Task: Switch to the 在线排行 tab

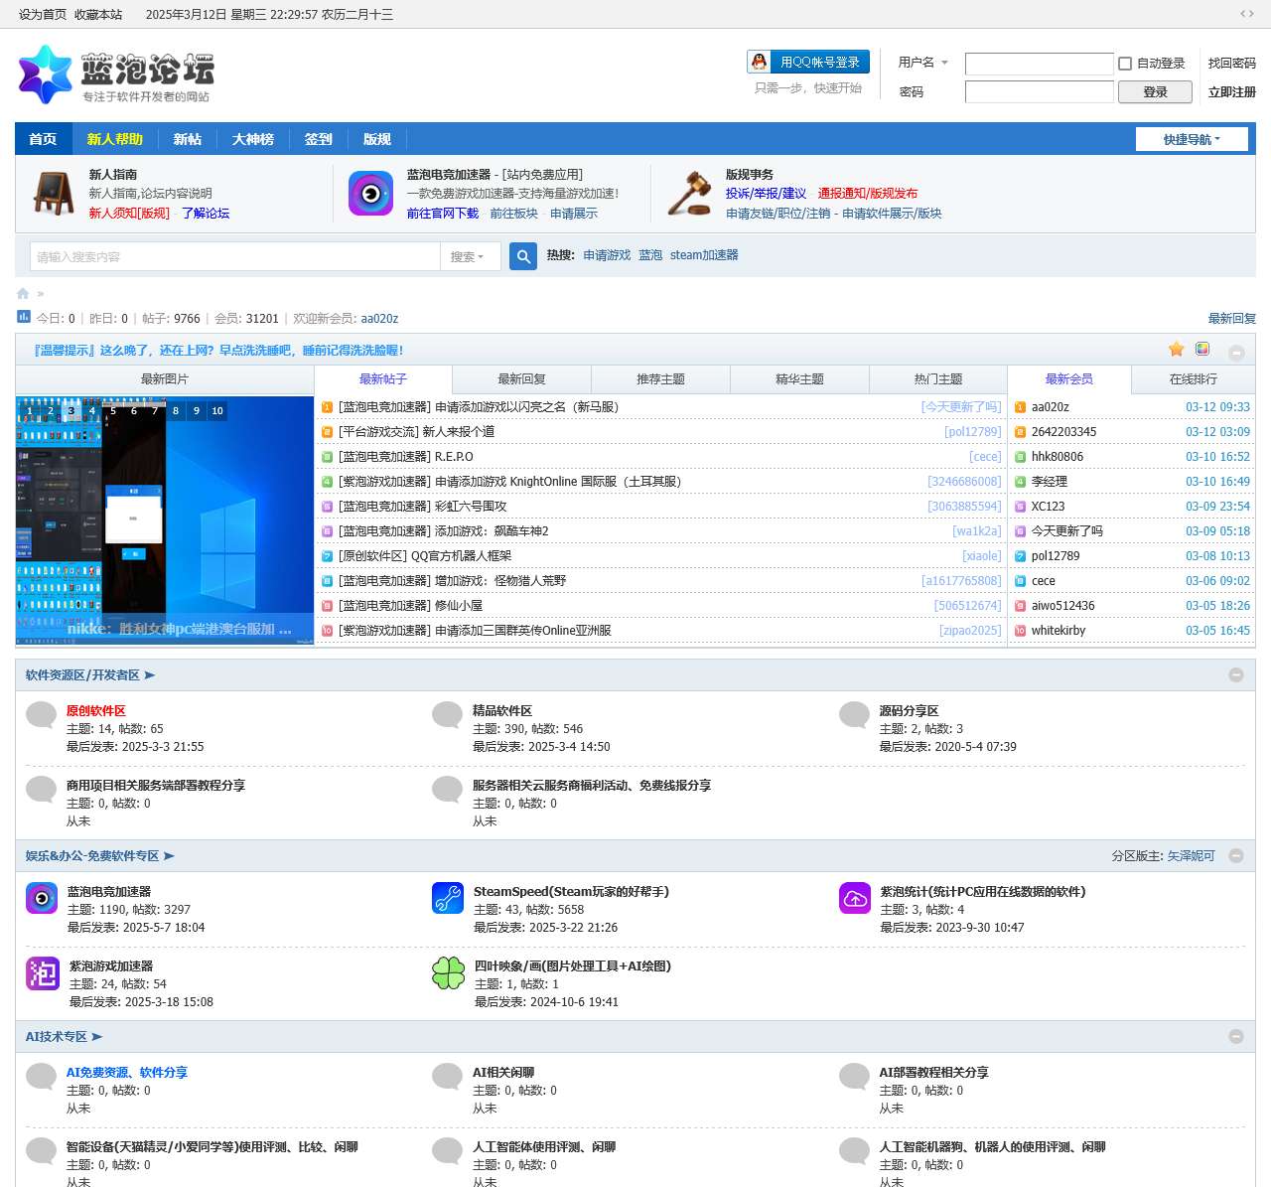Action: click(x=1194, y=379)
